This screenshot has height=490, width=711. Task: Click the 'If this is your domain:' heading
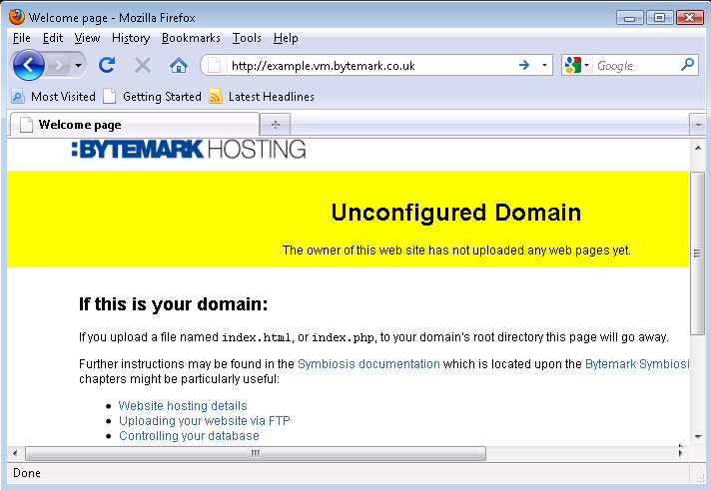click(x=173, y=304)
